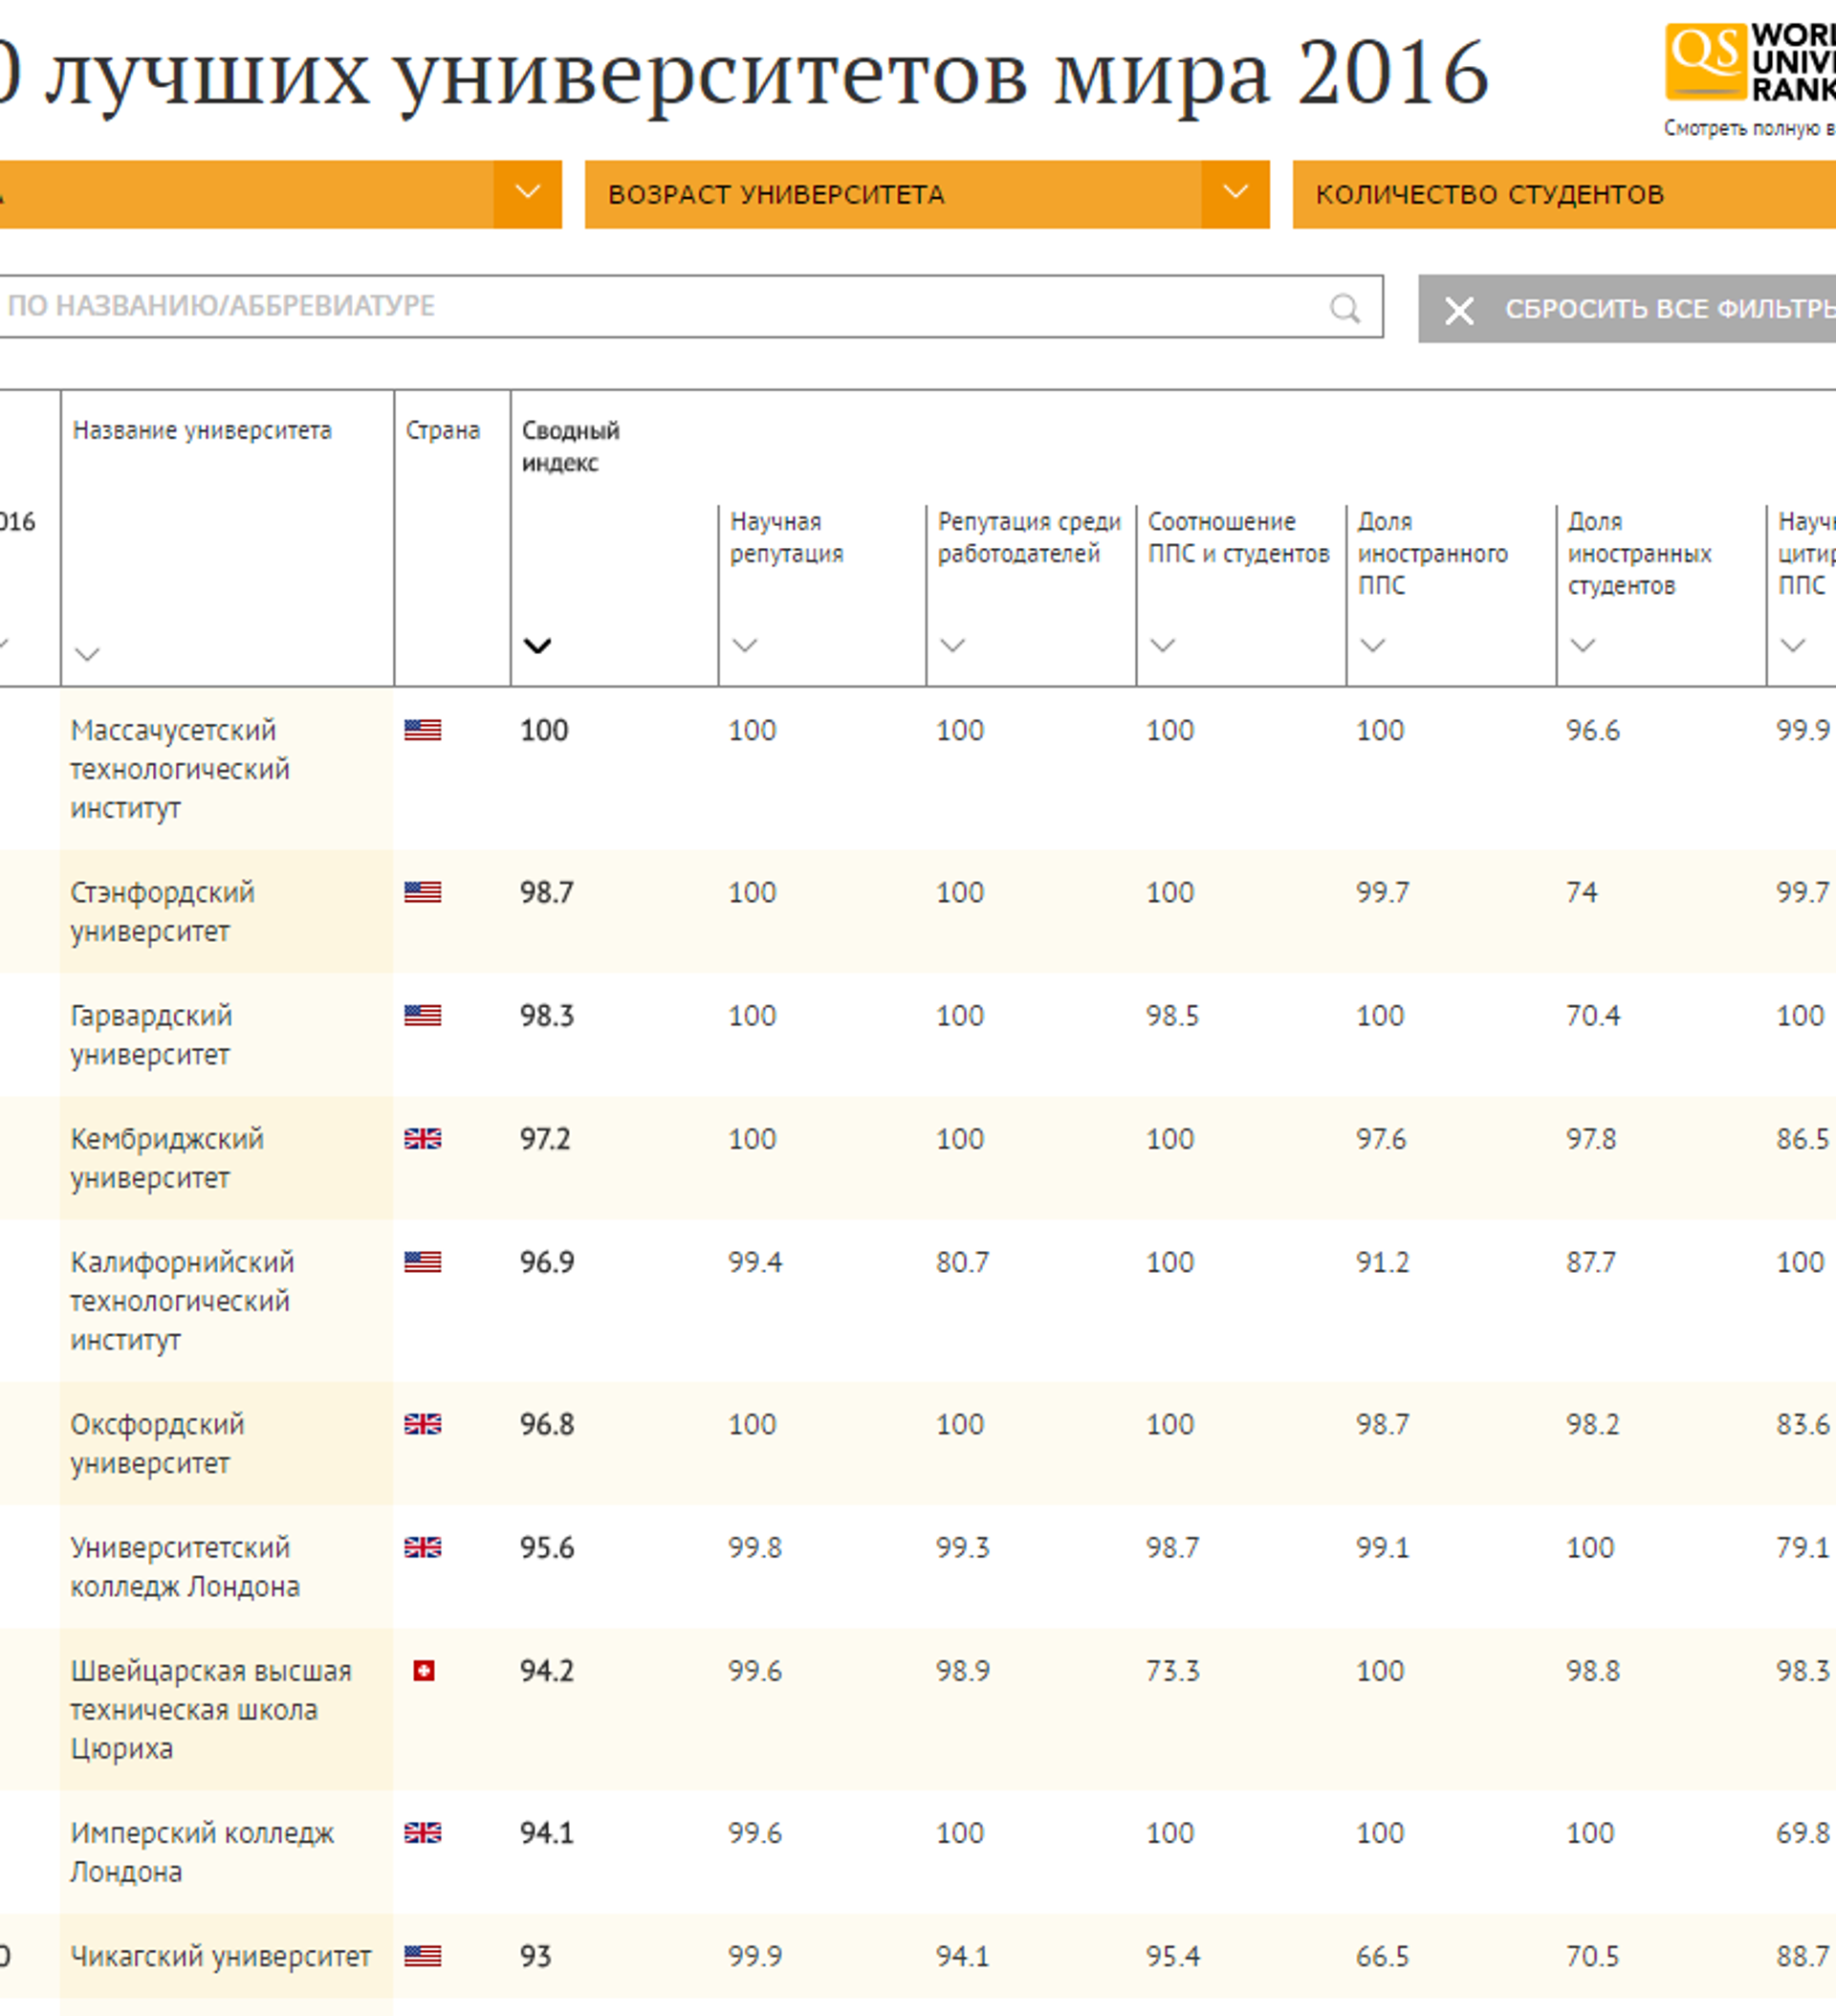Sort by 'Соотношение ППС и студентов' arrow

(x=1162, y=646)
